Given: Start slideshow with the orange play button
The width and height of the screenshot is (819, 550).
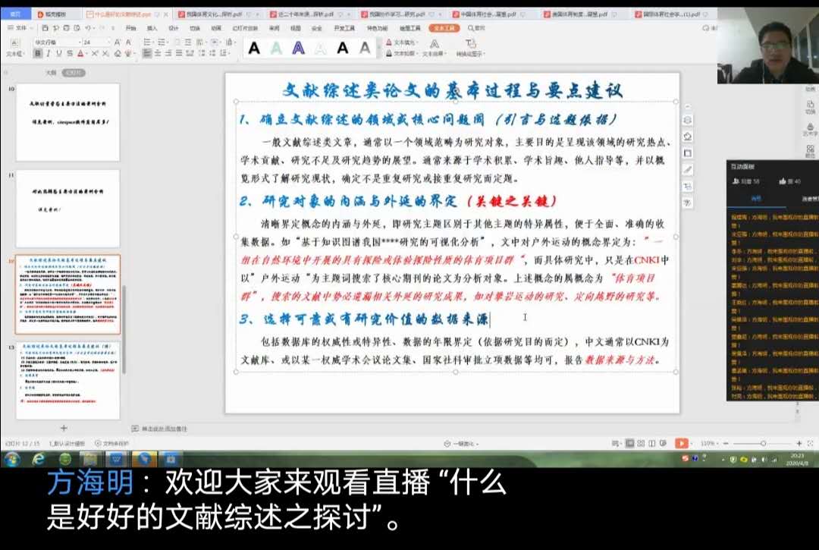Looking at the screenshot, I should pos(681,443).
